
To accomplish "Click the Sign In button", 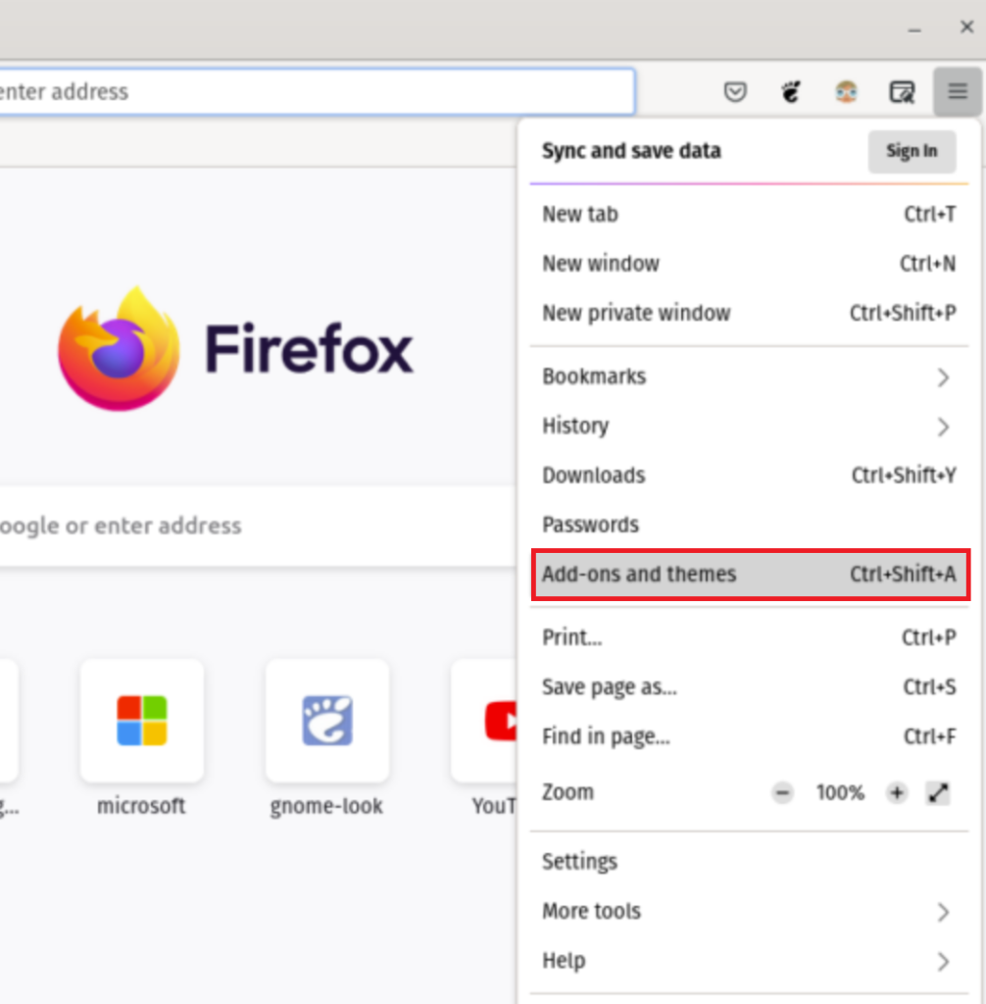I will (x=912, y=151).
